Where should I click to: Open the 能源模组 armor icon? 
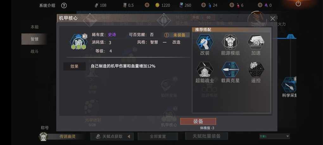[x=230, y=42]
